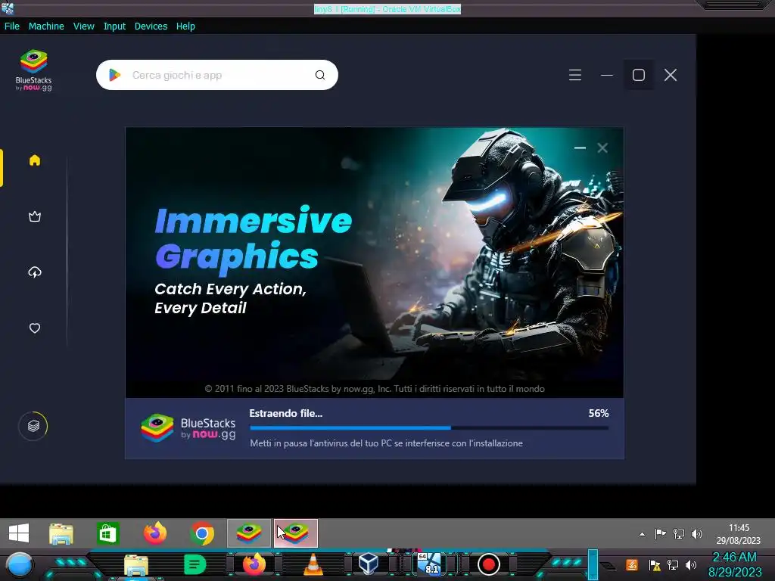The height and width of the screenshot is (581, 775).
Task: Open the VirtualBox Devices menu
Action: (151, 26)
